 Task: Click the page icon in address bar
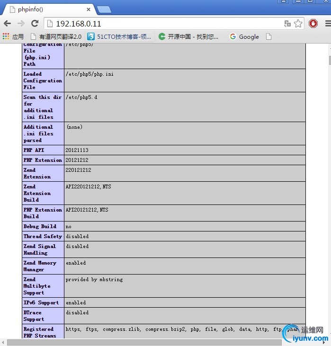point(50,23)
